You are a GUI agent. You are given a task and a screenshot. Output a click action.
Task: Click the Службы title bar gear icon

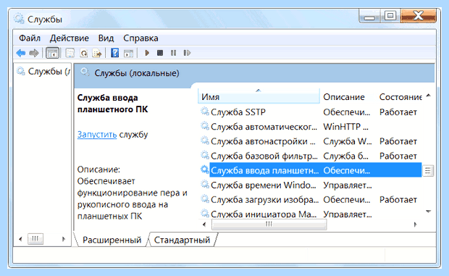(19, 19)
